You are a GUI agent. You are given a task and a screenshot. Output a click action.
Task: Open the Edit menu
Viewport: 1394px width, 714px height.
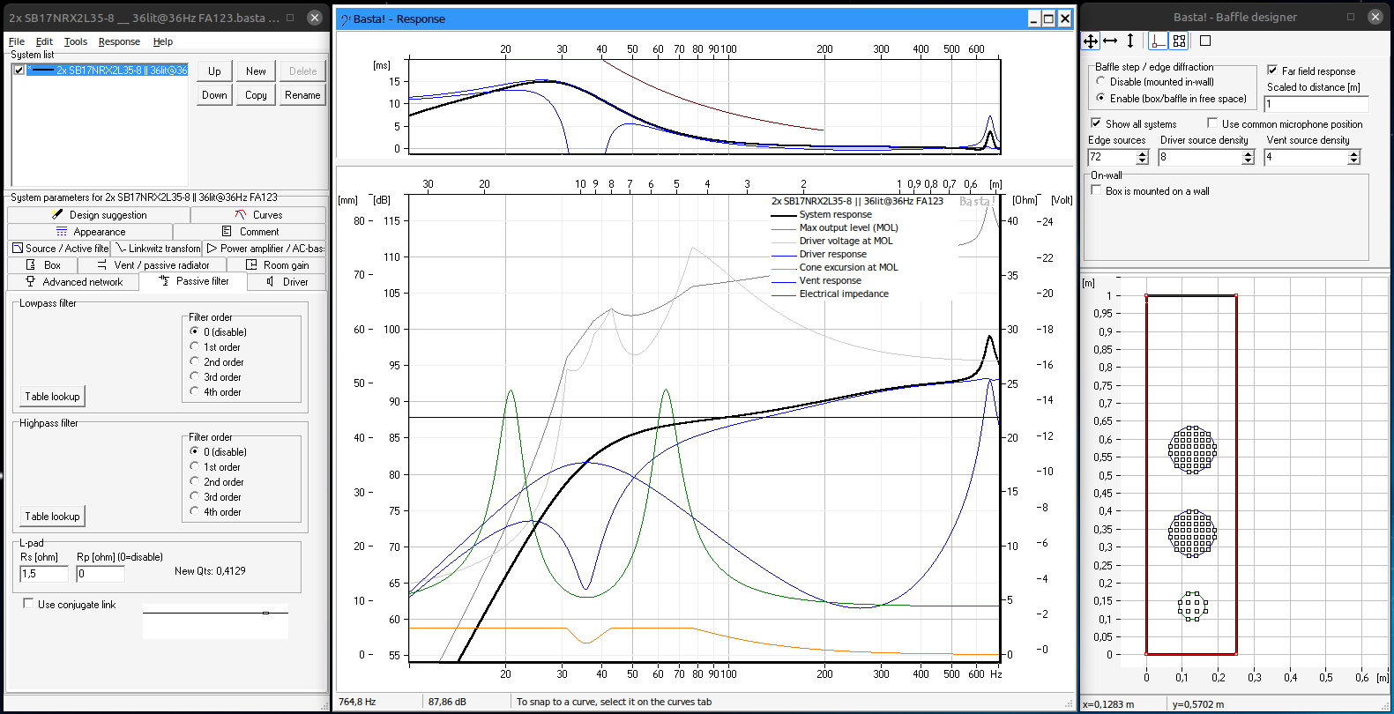point(44,41)
